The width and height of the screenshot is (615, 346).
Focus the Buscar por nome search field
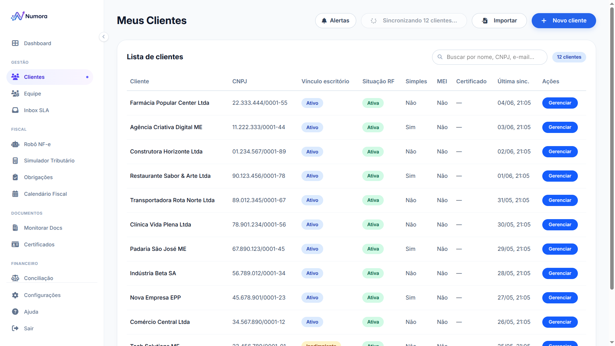pos(489,57)
